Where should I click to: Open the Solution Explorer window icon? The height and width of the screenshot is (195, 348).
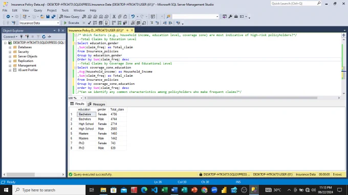point(225,17)
